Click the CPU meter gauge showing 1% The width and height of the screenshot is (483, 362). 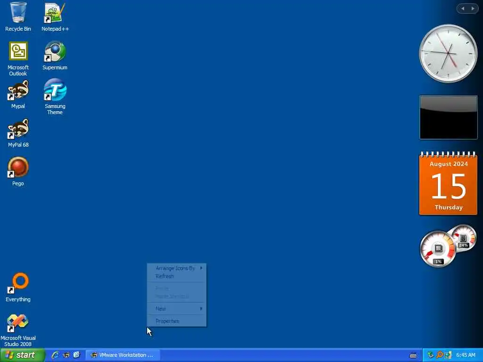pos(437,249)
